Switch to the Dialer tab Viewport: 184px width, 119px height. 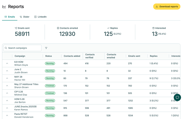24,17
